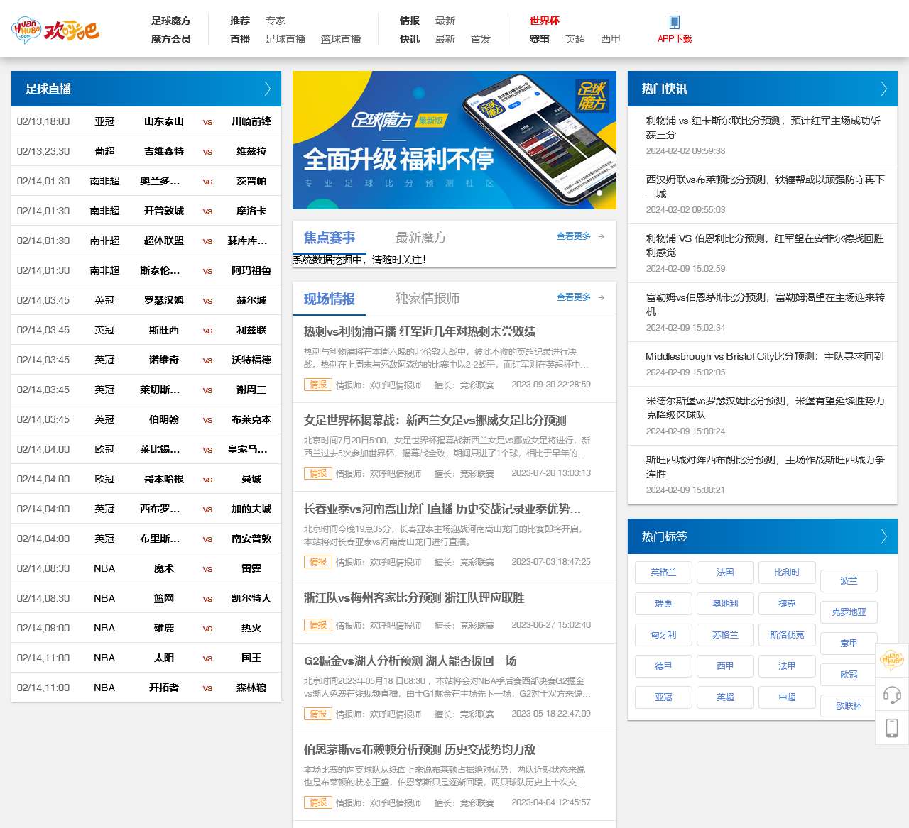Open 足球魔方 in the top navigation
909x828 pixels.
(171, 21)
